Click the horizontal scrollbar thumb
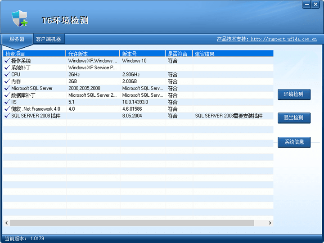The image size is (324, 243). pyautogui.click(x=132, y=223)
